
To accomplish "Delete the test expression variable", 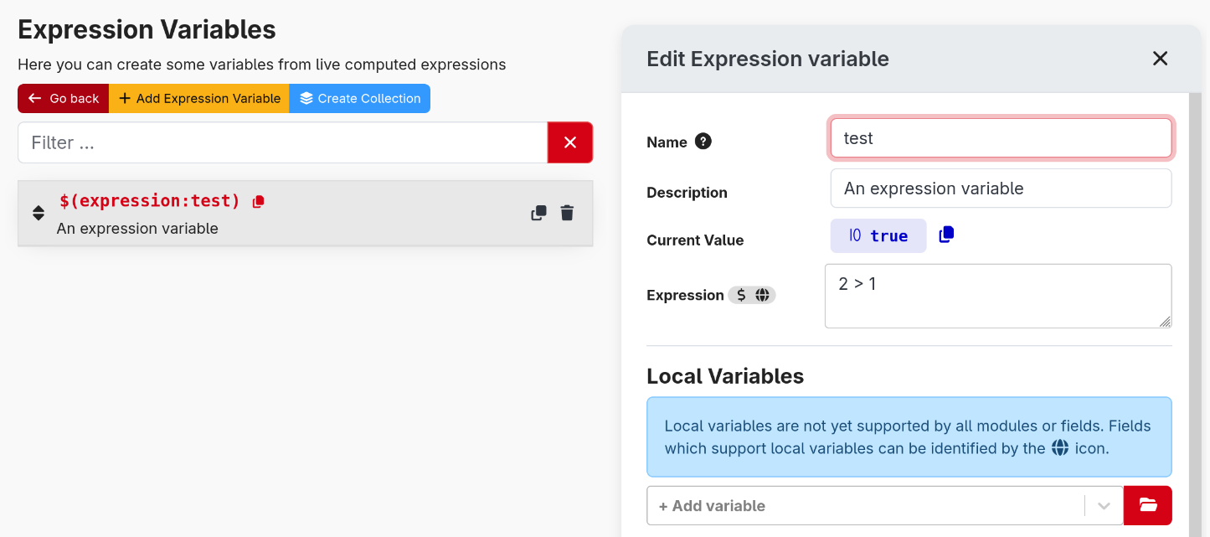I will (567, 213).
